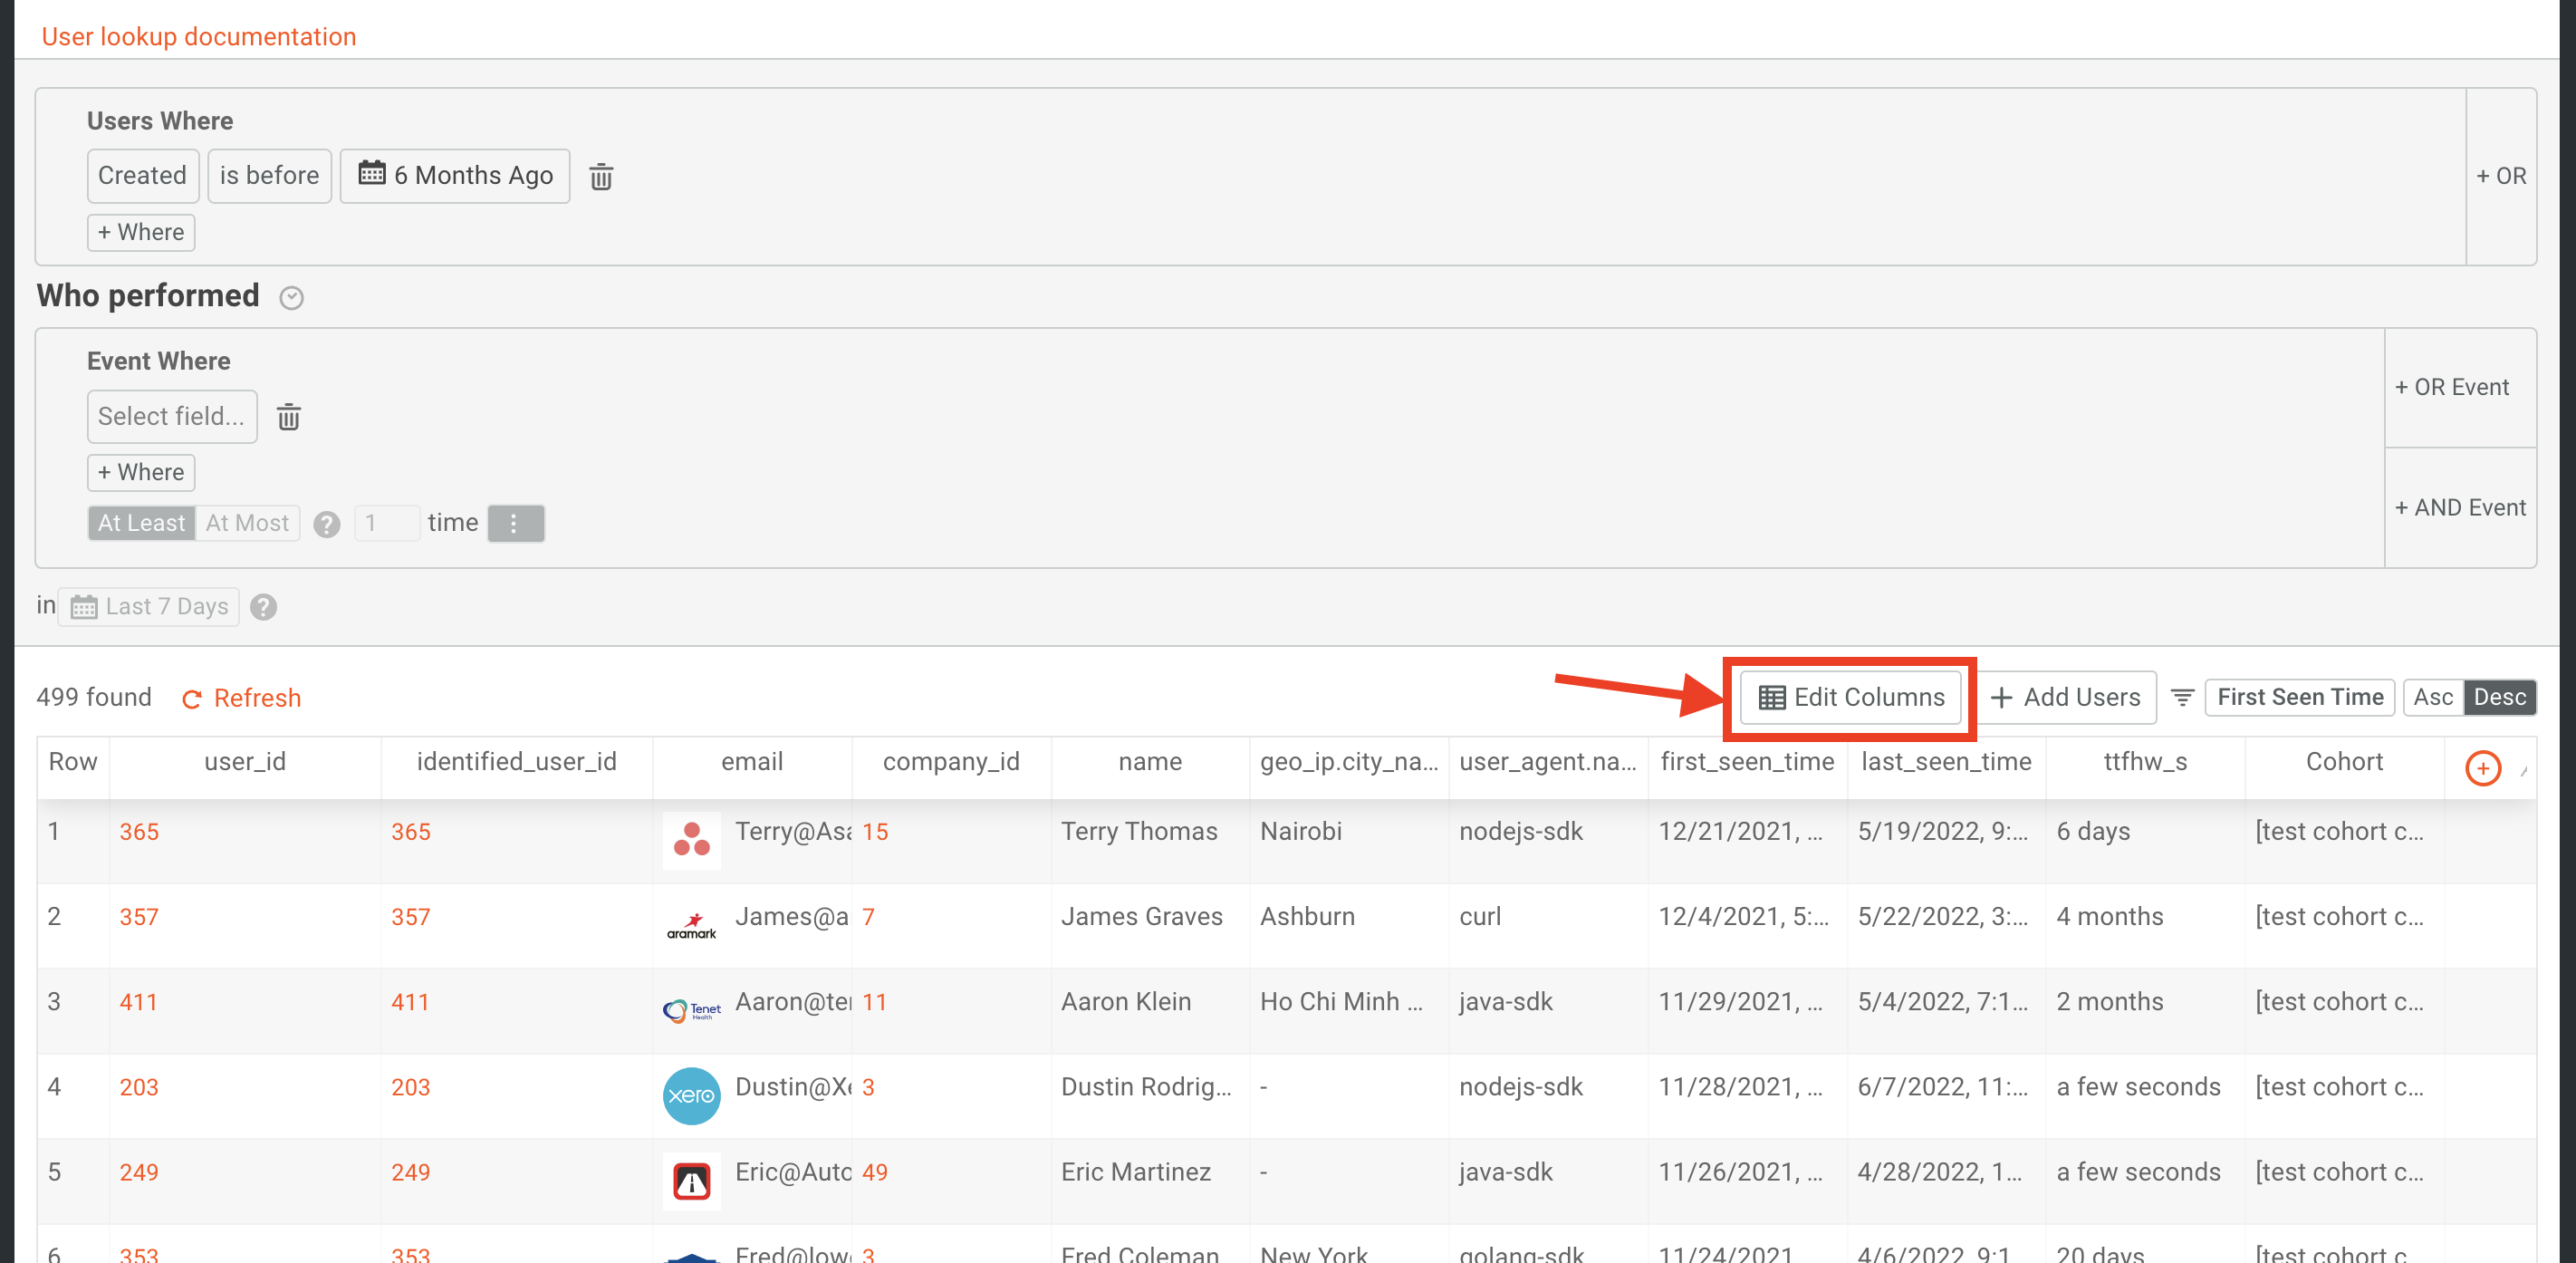The width and height of the screenshot is (2576, 1263).
Task: Click the calendar icon on 6 Months Ago
Action: (373, 174)
